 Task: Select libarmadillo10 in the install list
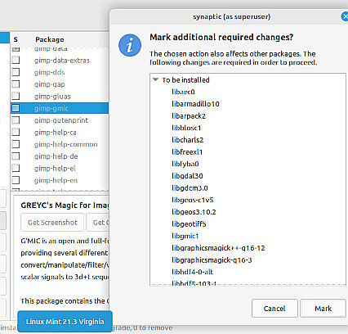click(195, 104)
